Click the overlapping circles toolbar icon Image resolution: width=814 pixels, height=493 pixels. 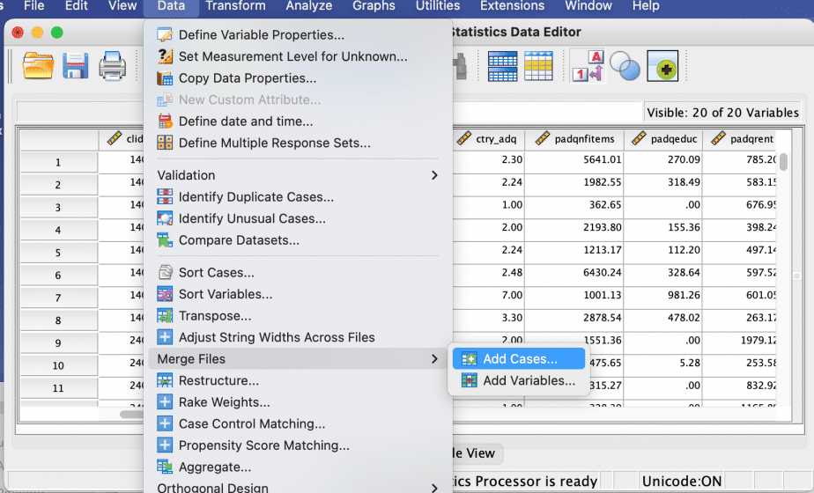(x=625, y=66)
